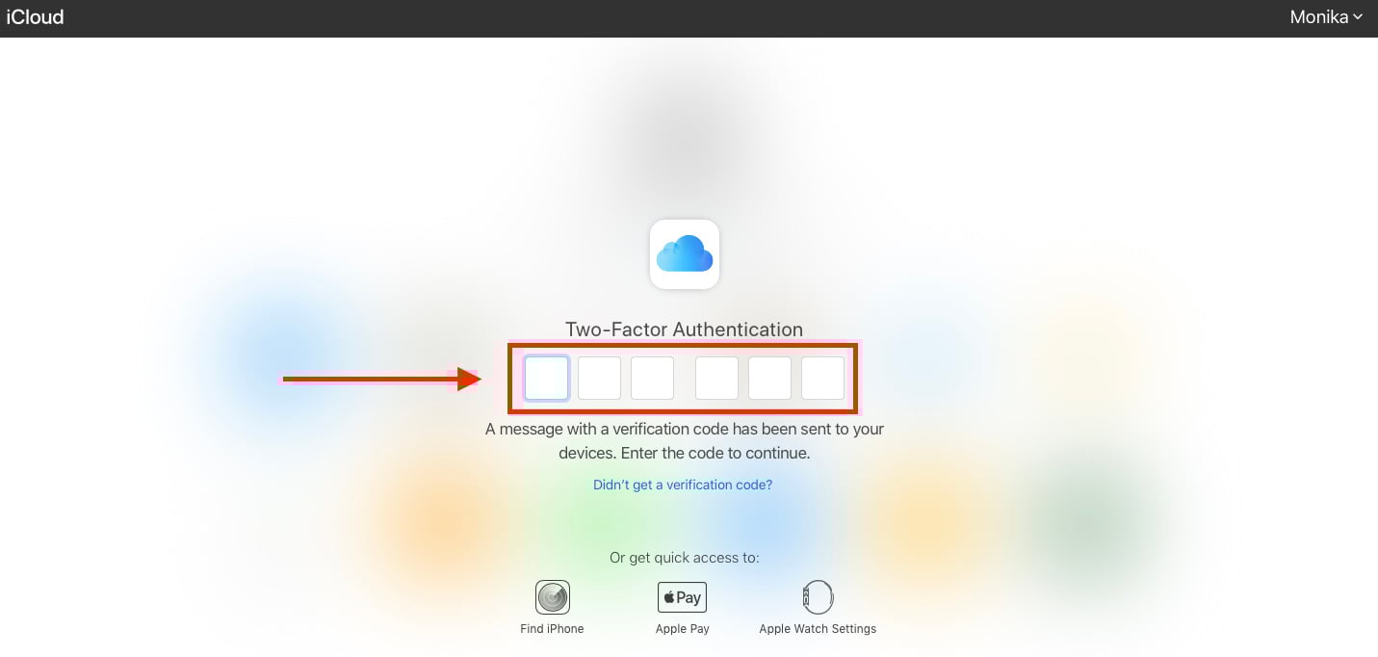
Task: Select the fifth verification code digit box
Action: point(769,378)
